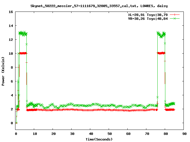
Task: Click the y-axis tick label 14
Action: tap(11, 26)
